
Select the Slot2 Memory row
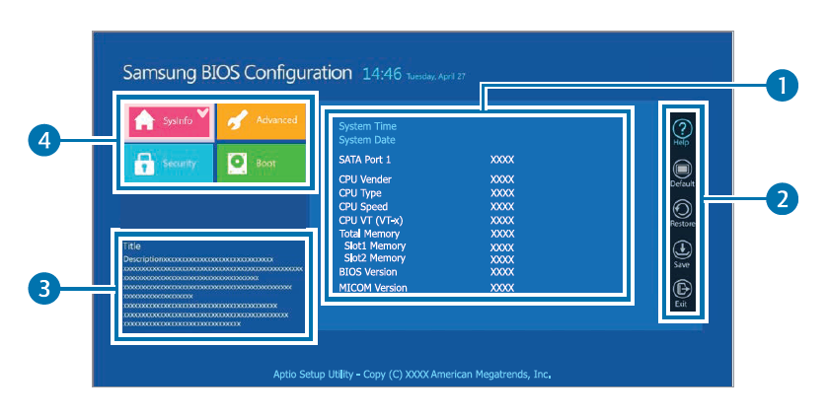428,258
